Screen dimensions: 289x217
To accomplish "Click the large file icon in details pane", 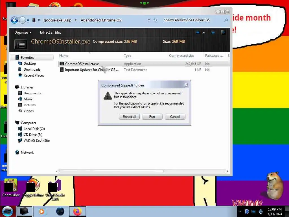I will click(x=21, y=44).
